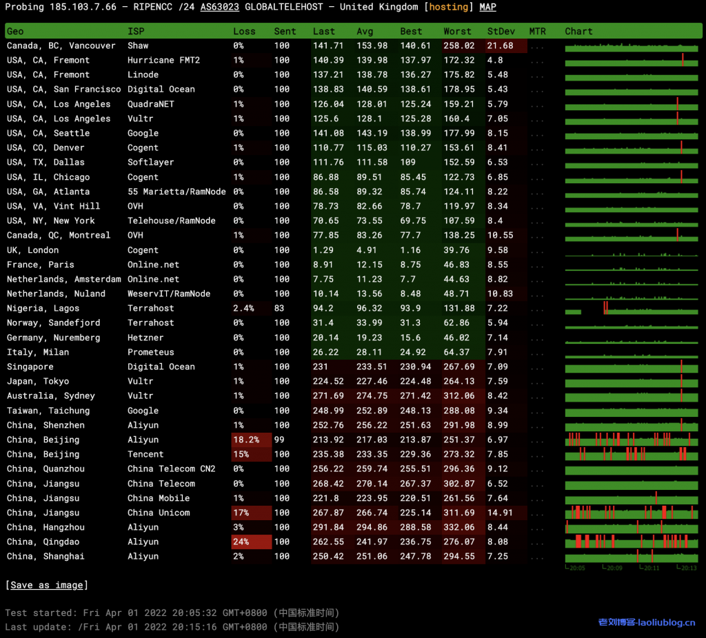Open the MAP link
This screenshot has width=706, height=638.
pyautogui.click(x=487, y=7)
